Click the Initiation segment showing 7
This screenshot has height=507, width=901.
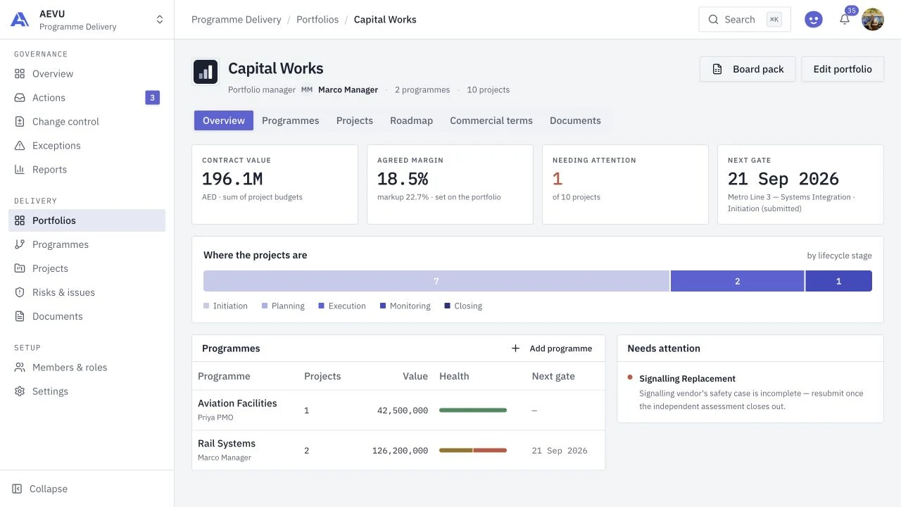click(436, 281)
